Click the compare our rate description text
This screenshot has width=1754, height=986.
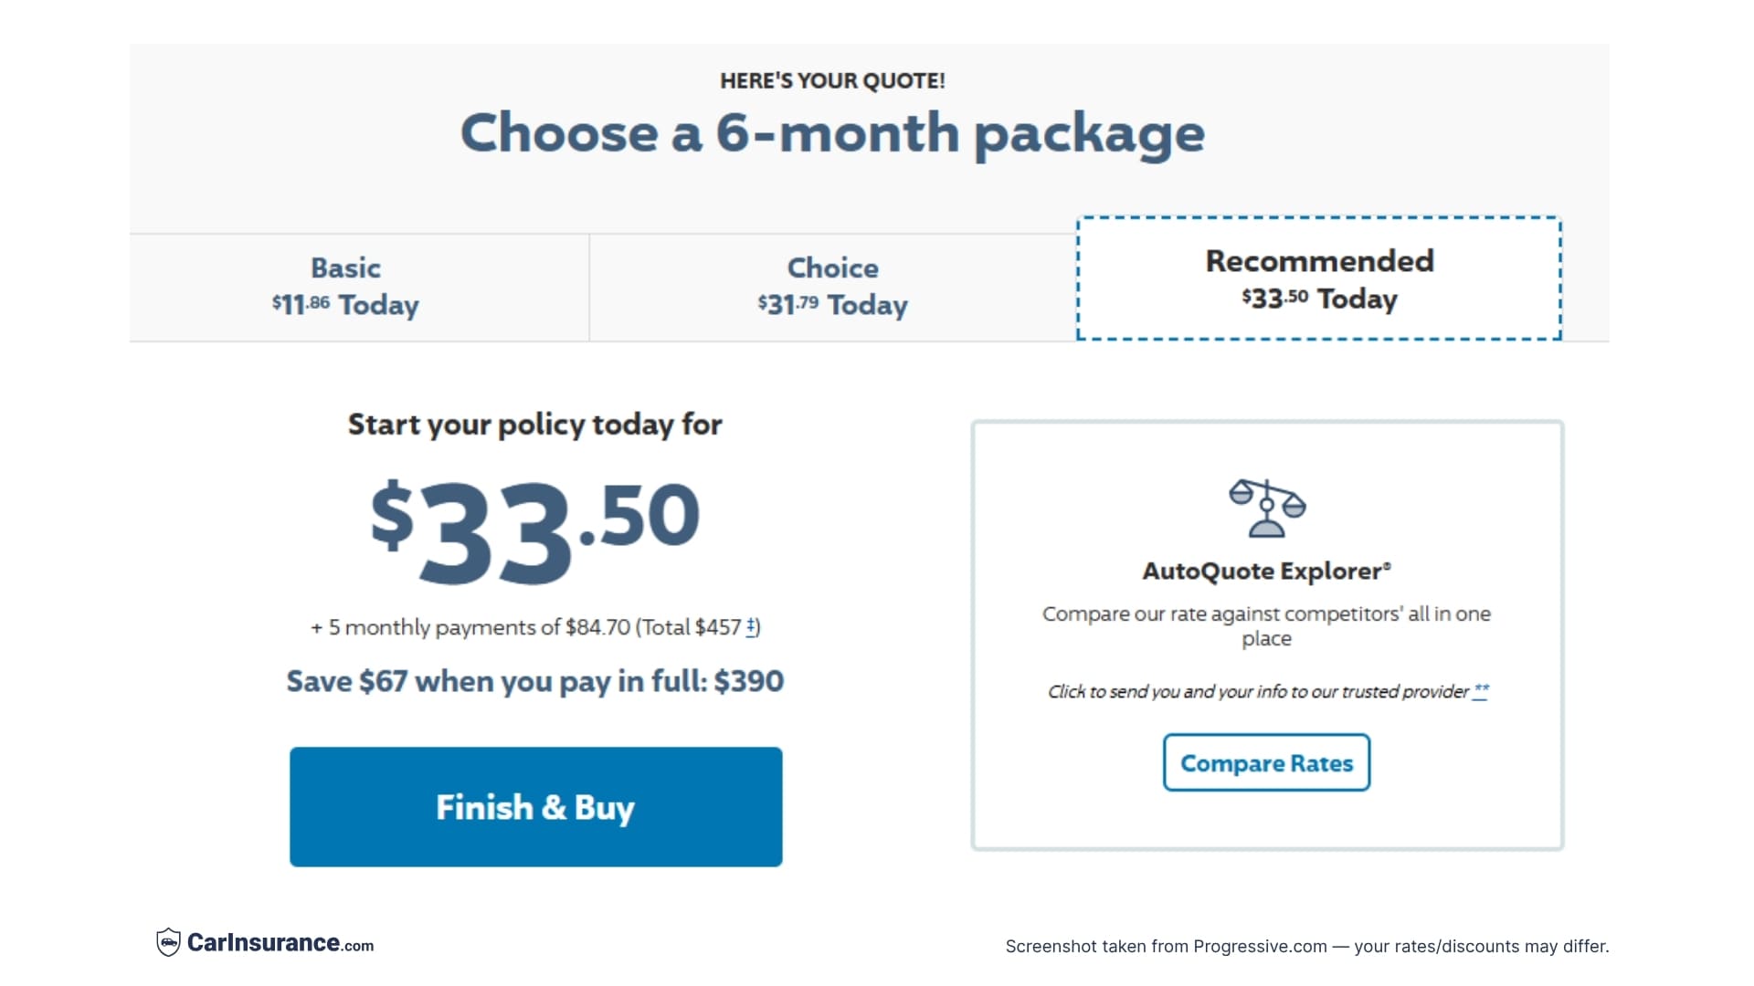(x=1266, y=626)
